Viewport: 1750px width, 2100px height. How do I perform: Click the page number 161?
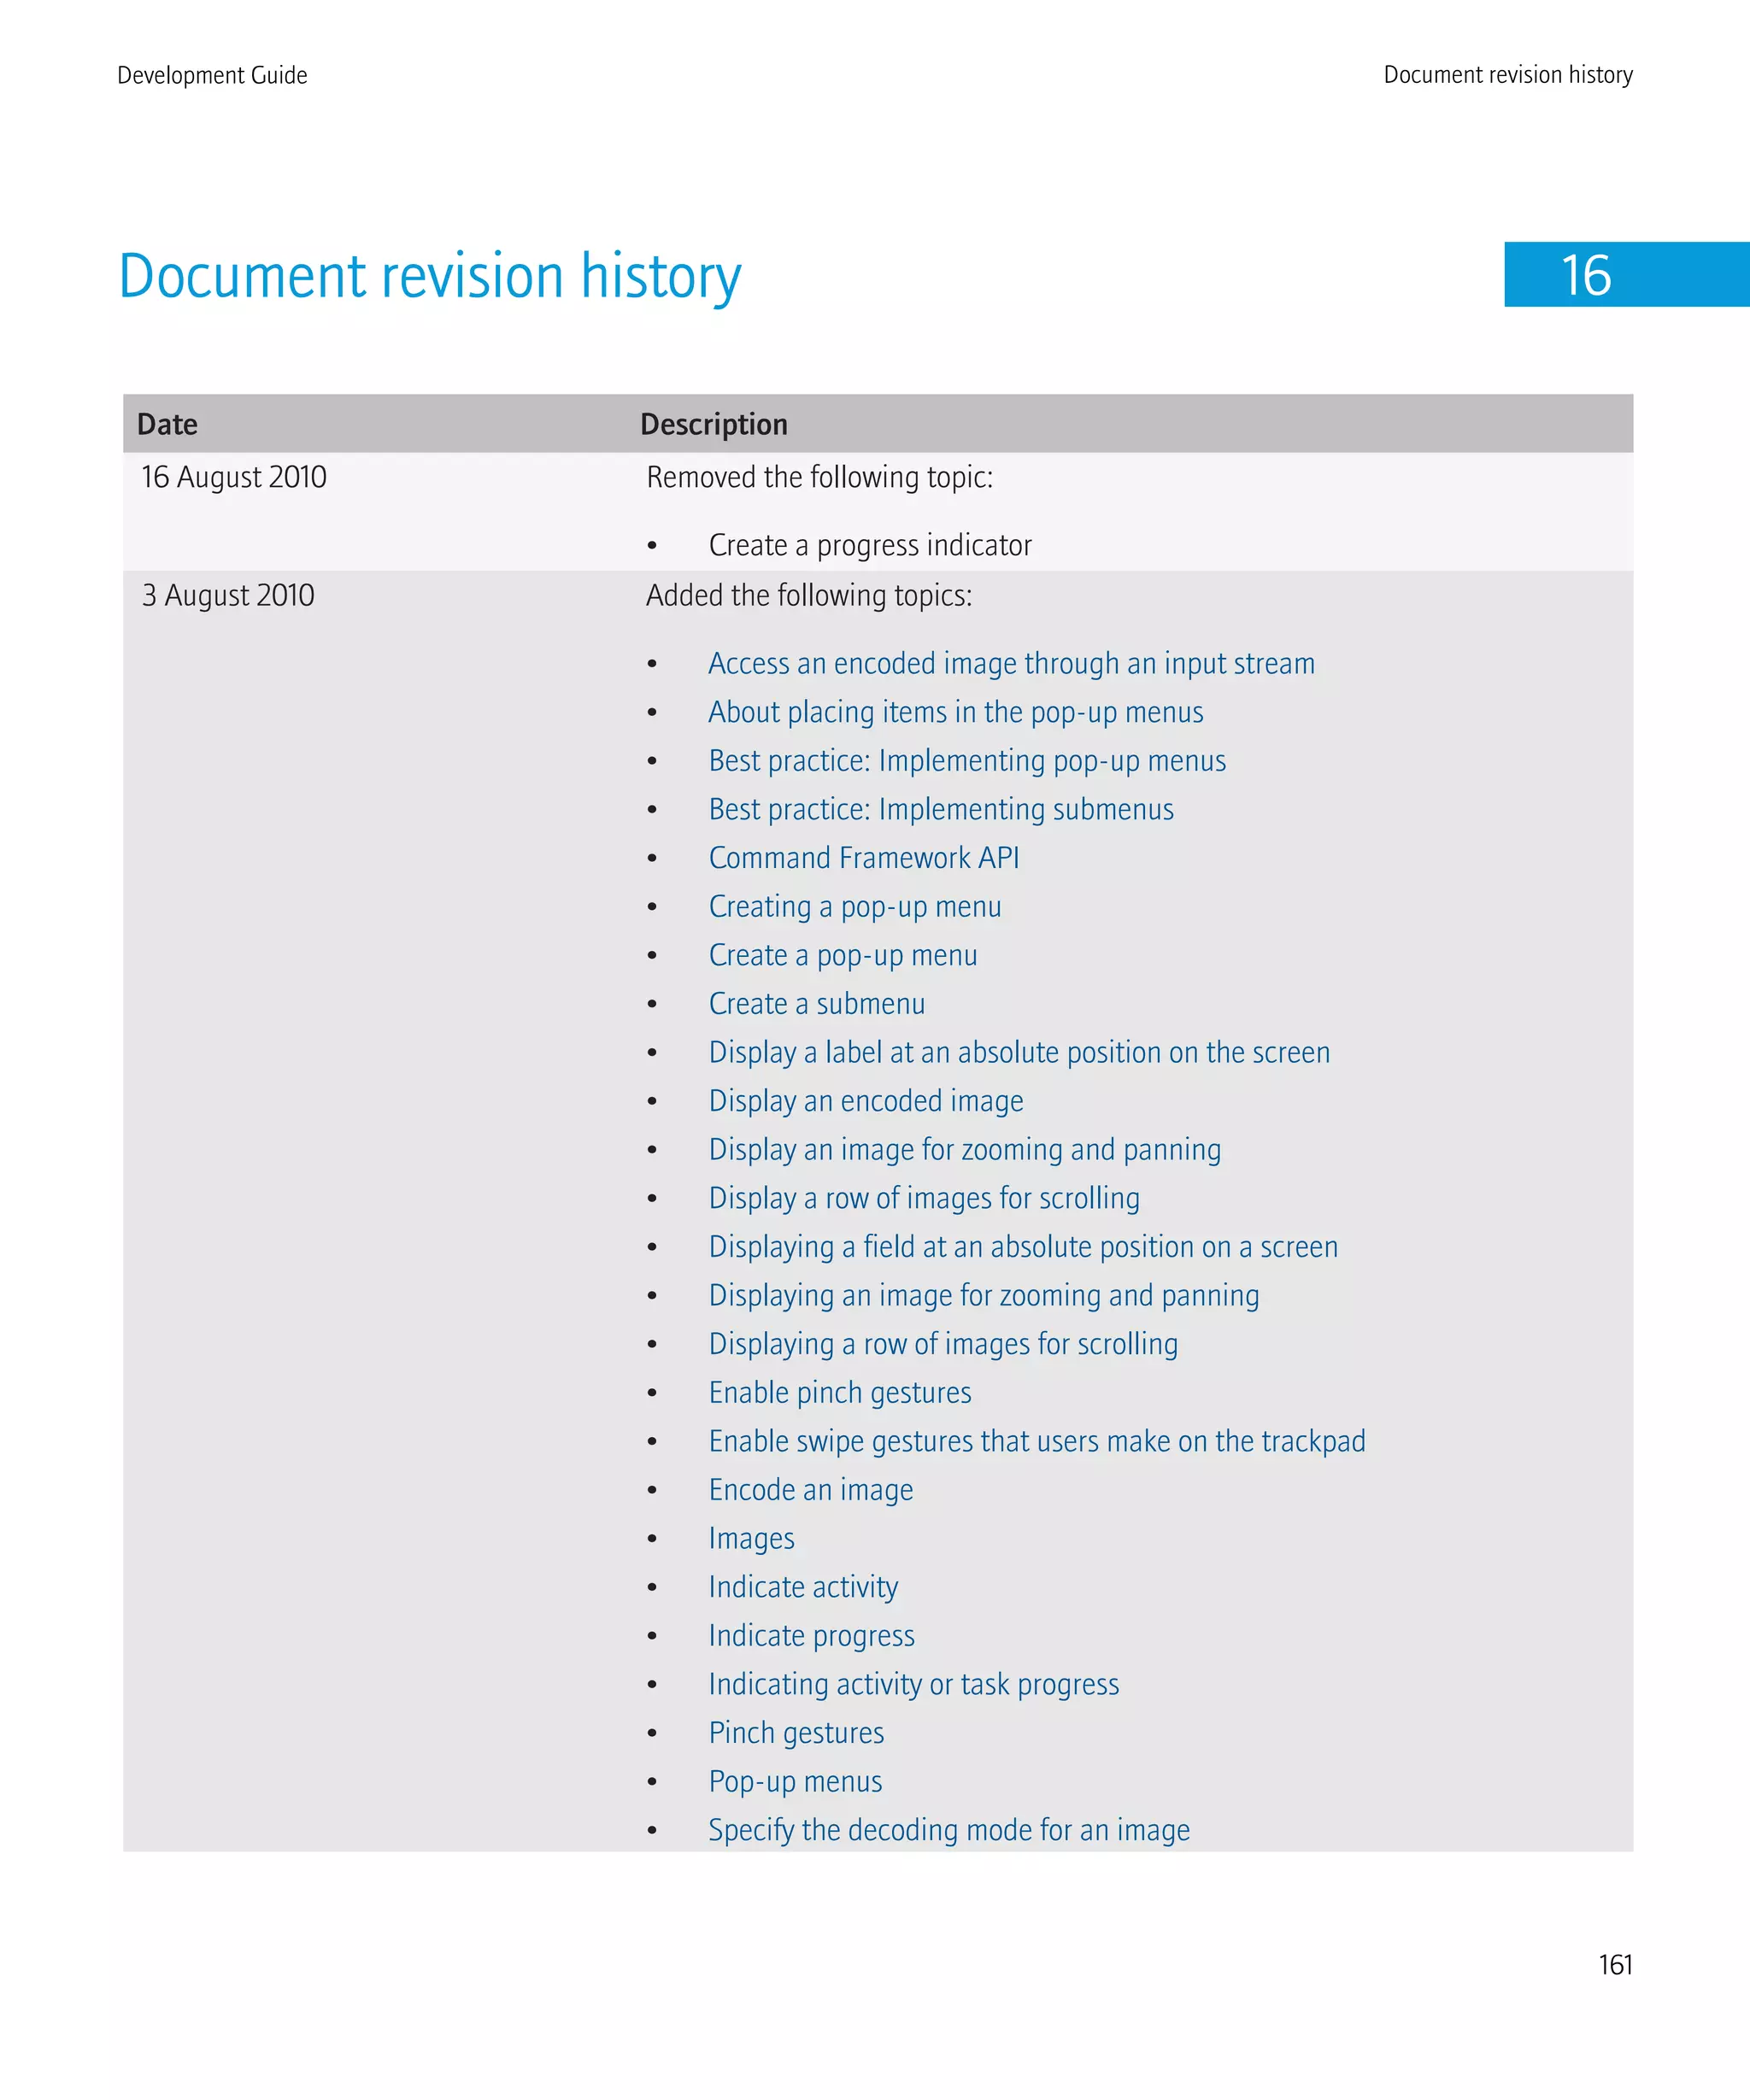point(1615,1965)
